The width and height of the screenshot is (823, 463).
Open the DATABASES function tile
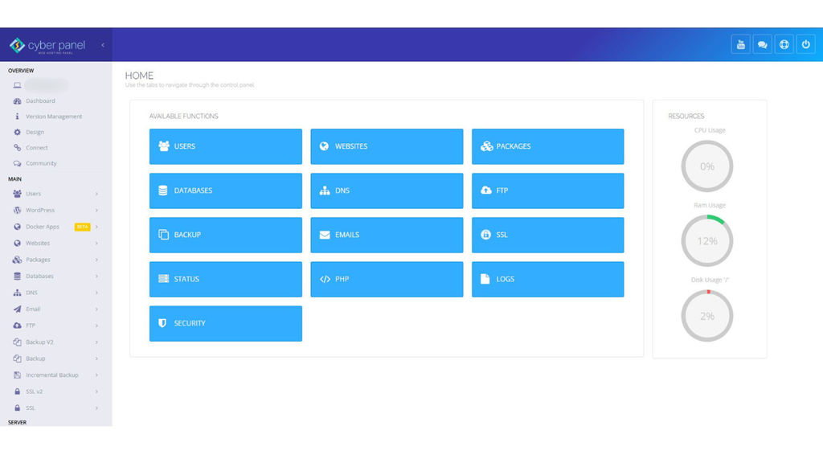click(226, 191)
